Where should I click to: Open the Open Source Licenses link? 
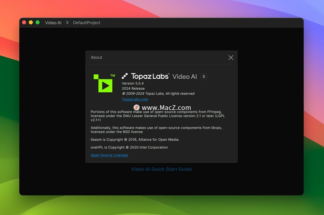[109, 155]
